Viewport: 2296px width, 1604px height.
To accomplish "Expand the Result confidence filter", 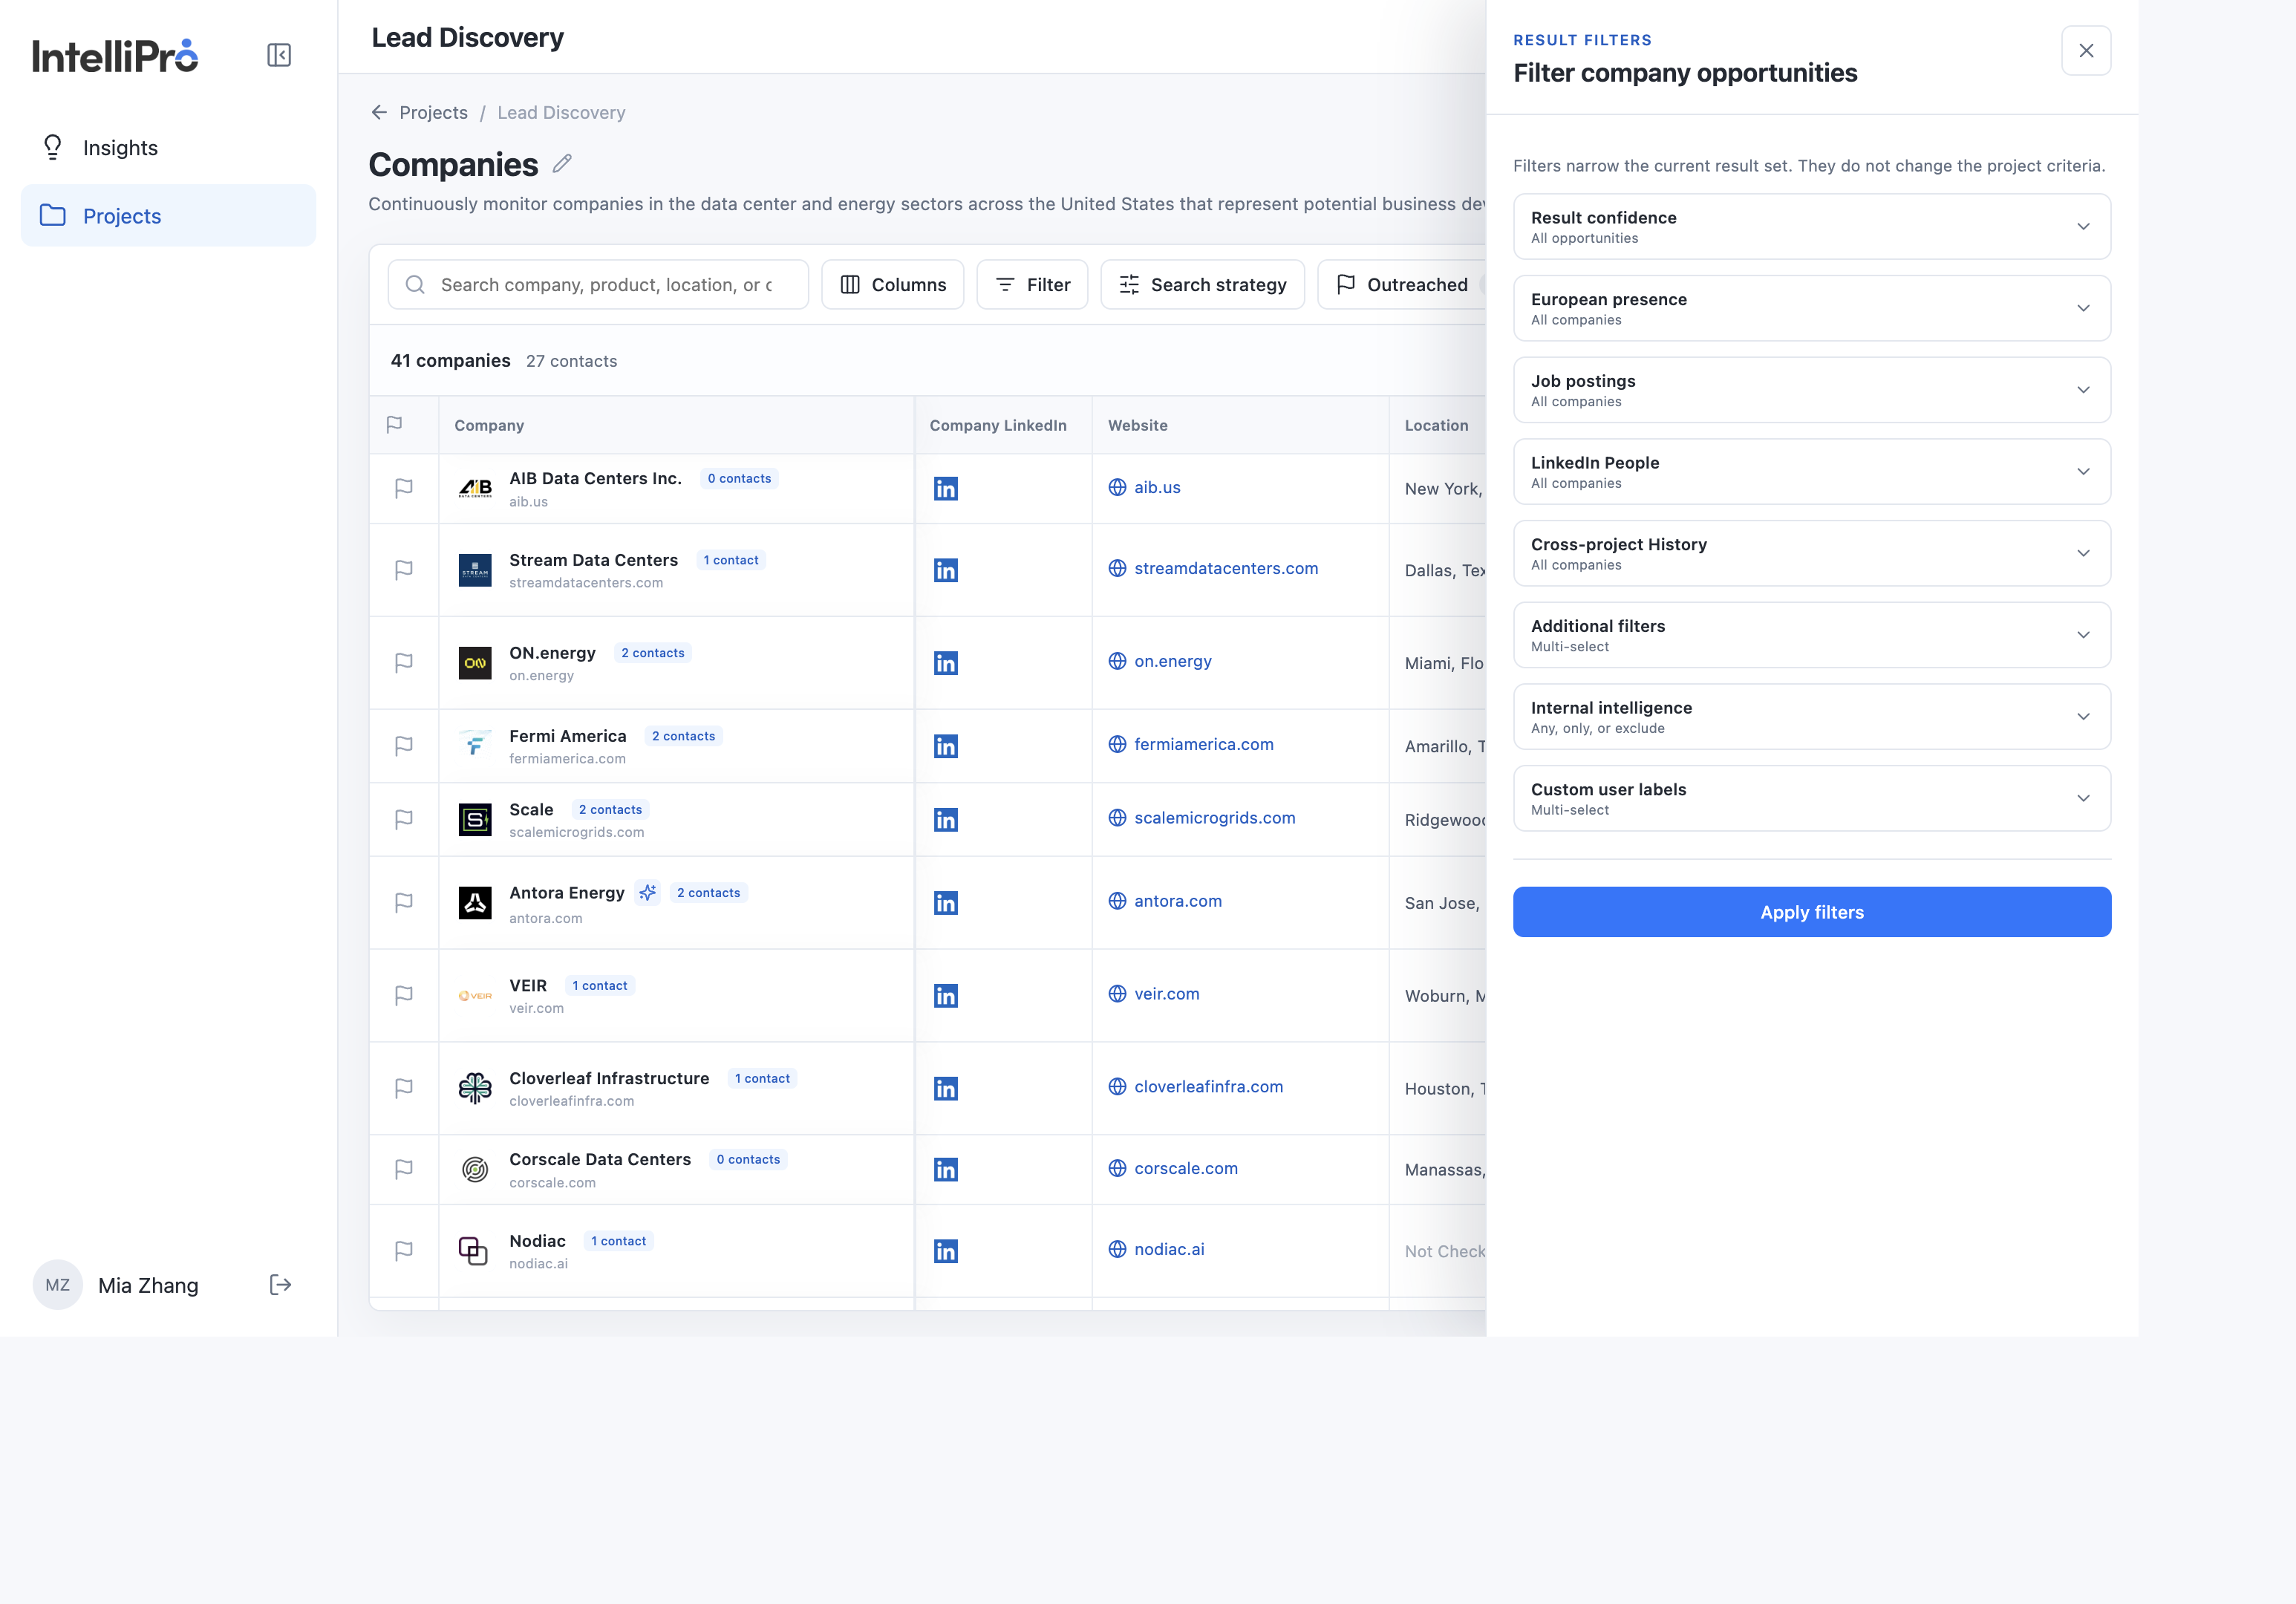I will coord(1812,227).
